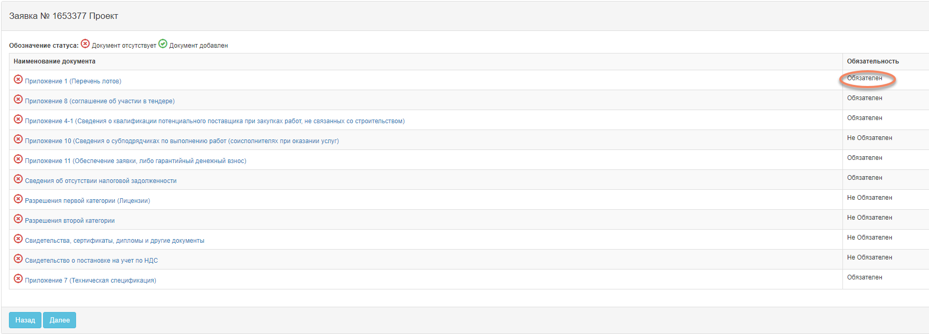
Task: Click the 'Документ добавлен' legend text
Action: pos(198,46)
